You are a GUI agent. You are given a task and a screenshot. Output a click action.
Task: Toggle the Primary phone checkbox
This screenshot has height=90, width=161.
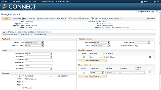84,72
